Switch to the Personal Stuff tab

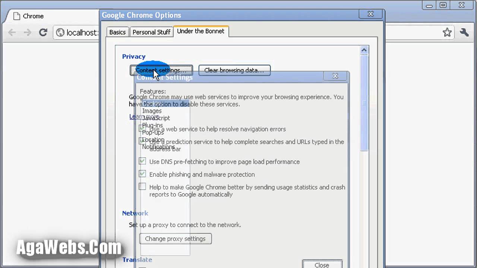(x=151, y=32)
